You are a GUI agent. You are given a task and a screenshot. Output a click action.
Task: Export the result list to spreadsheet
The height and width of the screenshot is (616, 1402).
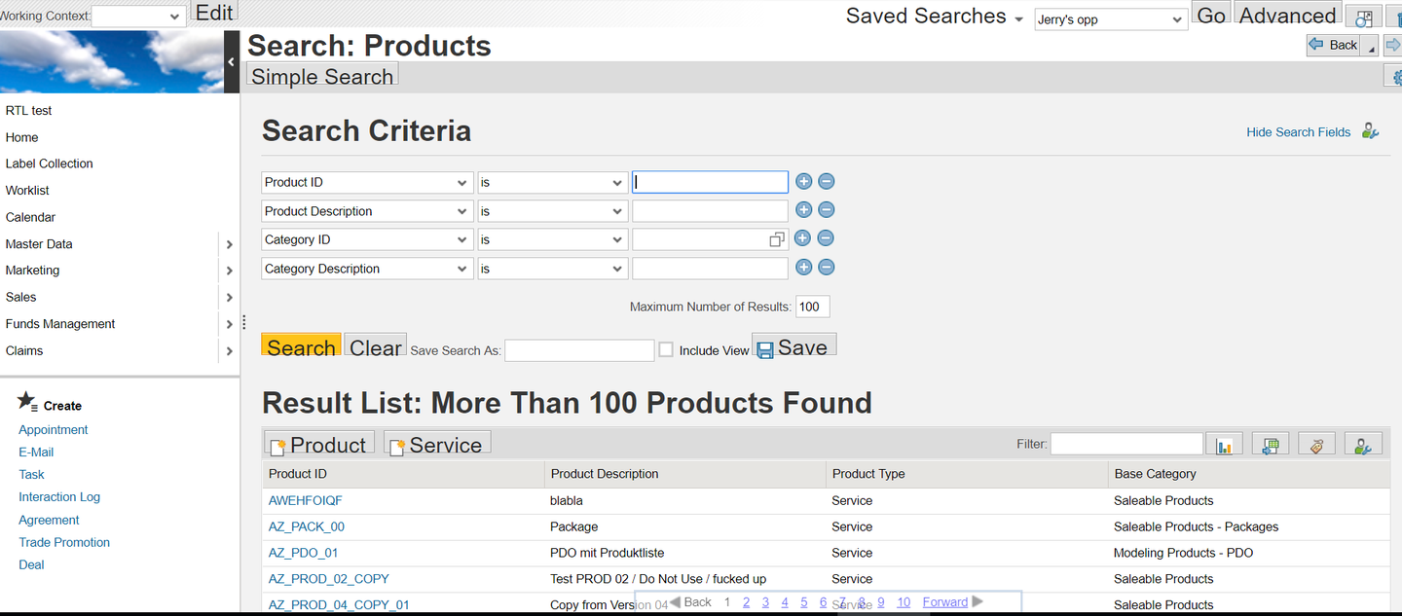(1271, 443)
